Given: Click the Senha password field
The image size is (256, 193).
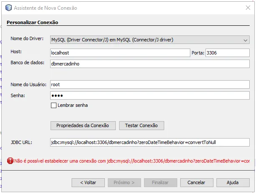Looking at the screenshot, I should click(150, 95).
